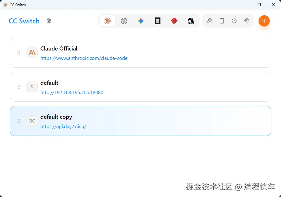Switch to the ChatGPT provider icon
This screenshot has height=197, width=281.
tap(124, 21)
